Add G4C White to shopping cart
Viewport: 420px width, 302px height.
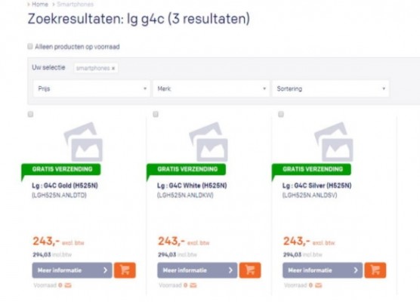[x=250, y=270]
